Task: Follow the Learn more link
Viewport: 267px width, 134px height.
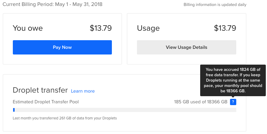Action: tap(83, 91)
